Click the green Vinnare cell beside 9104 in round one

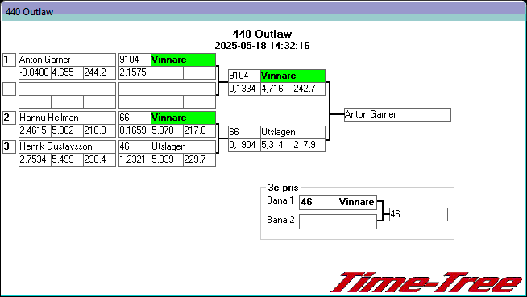click(183, 60)
